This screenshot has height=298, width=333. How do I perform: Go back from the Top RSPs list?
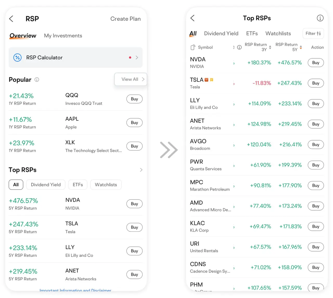point(193,18)
